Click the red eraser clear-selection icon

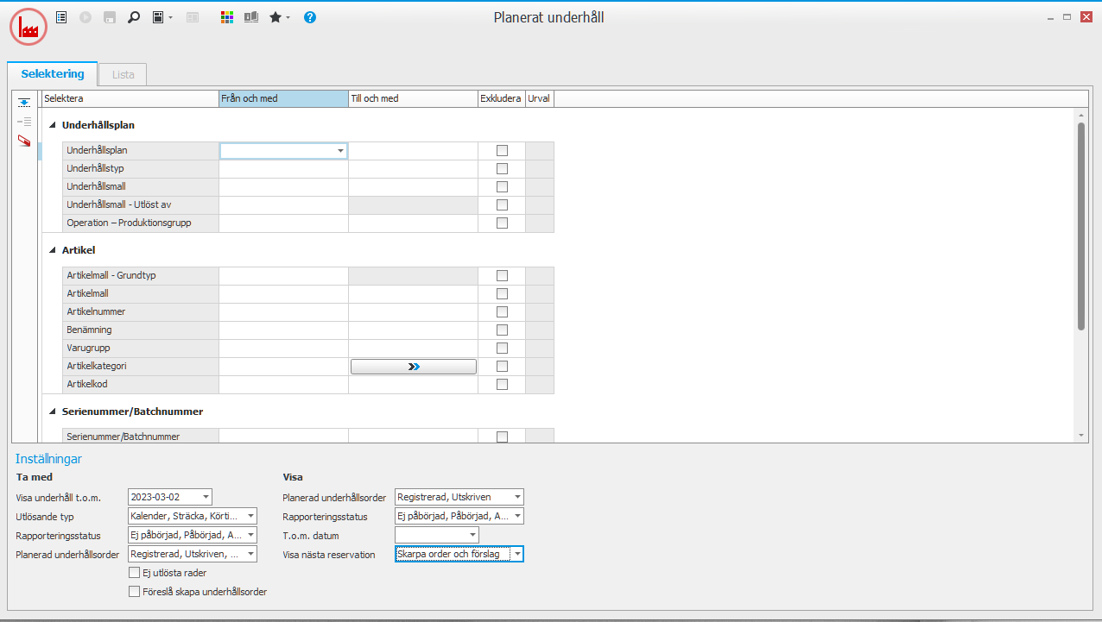point(24,141)
